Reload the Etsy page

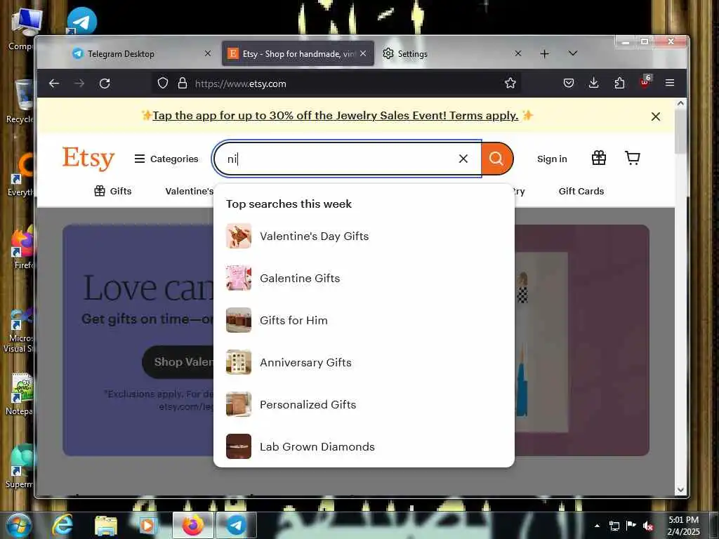click(x=105, y=84)
